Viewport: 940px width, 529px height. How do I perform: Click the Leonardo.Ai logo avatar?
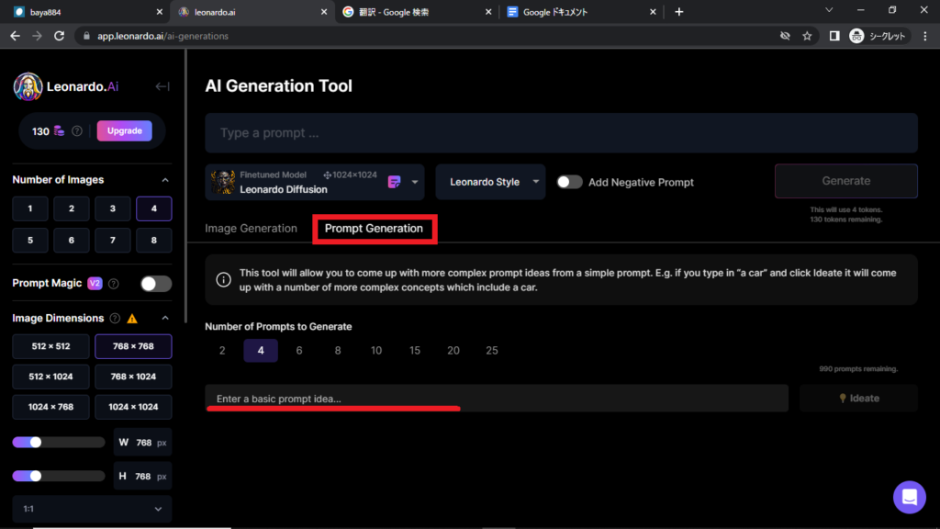point(28,86)
